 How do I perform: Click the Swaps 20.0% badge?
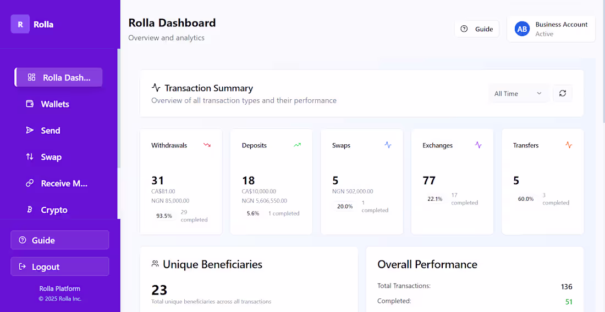click(345, 206)
